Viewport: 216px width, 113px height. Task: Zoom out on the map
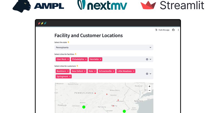pos(150,90)
